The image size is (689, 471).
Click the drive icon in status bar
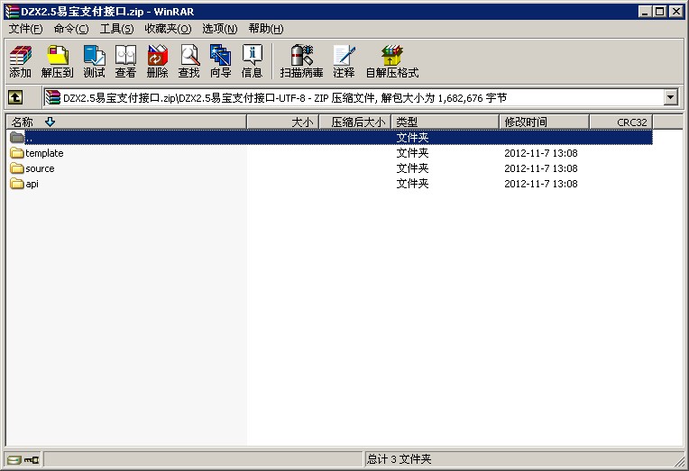coord(14,459)
